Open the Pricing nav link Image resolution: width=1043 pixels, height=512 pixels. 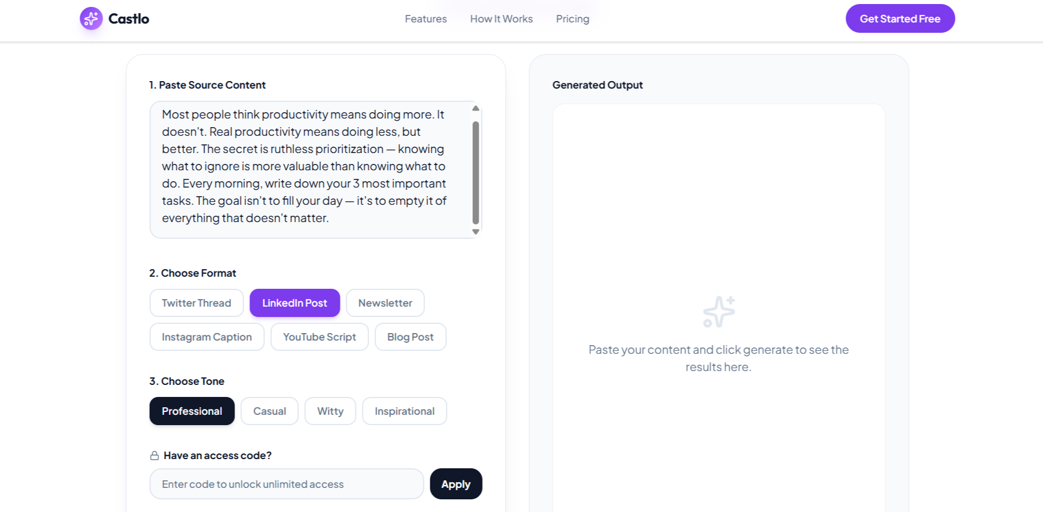click(x=572, y=19)
